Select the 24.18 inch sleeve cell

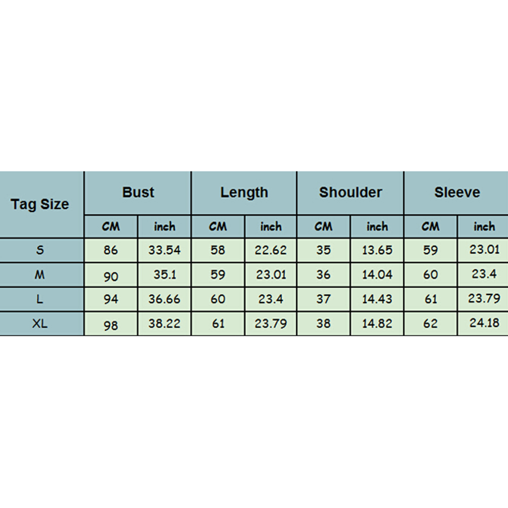[484, 323]
